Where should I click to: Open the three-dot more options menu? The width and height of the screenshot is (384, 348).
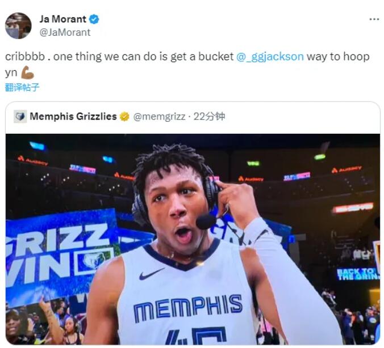(x=374, y=19)
